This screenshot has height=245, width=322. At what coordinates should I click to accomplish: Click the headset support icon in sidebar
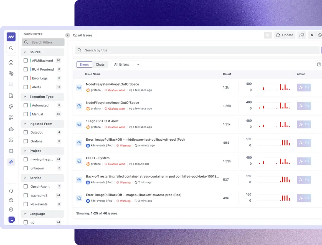click(11, 191)
